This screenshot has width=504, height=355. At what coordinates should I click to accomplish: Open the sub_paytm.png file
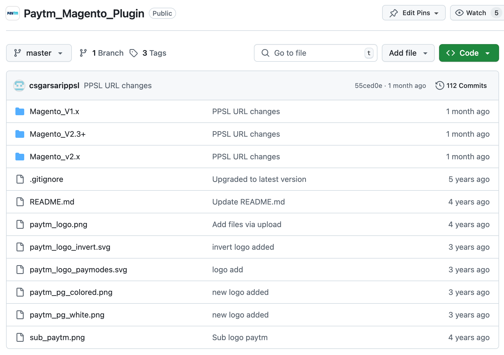pos(57,337)
